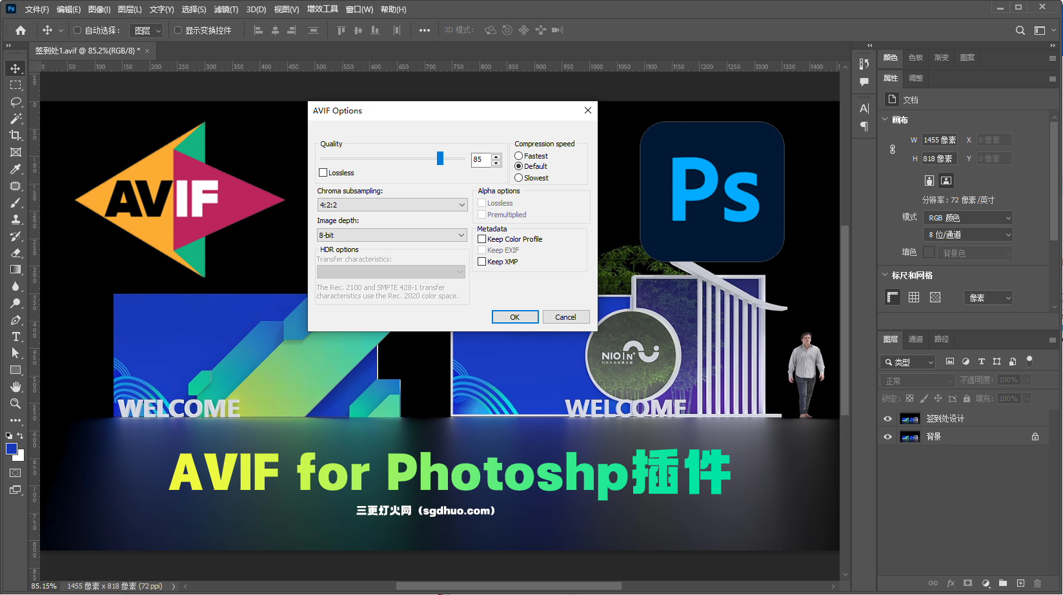Select the Zoom tool
Screen dimensions: 1063x595
pyautogui.click(x=15, y=404)
